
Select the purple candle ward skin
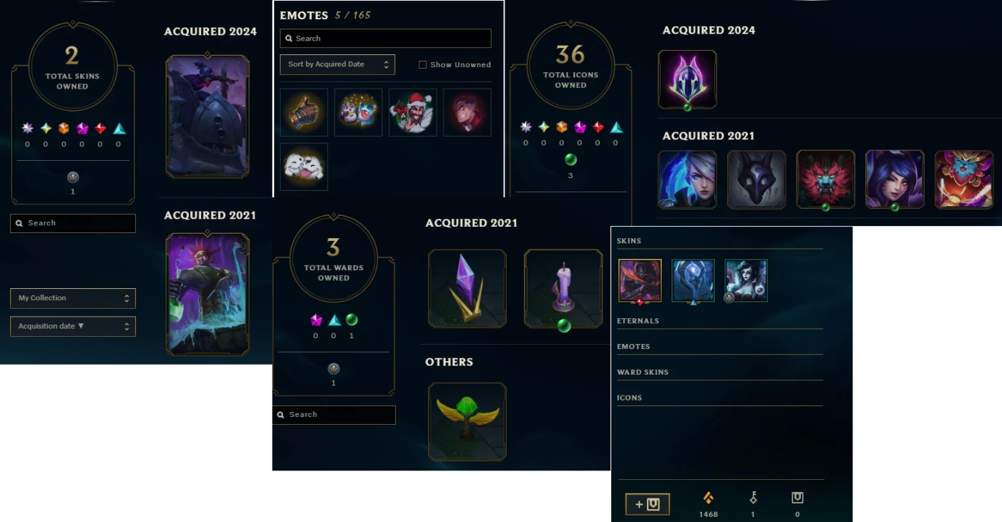click(x=563, y=289)
